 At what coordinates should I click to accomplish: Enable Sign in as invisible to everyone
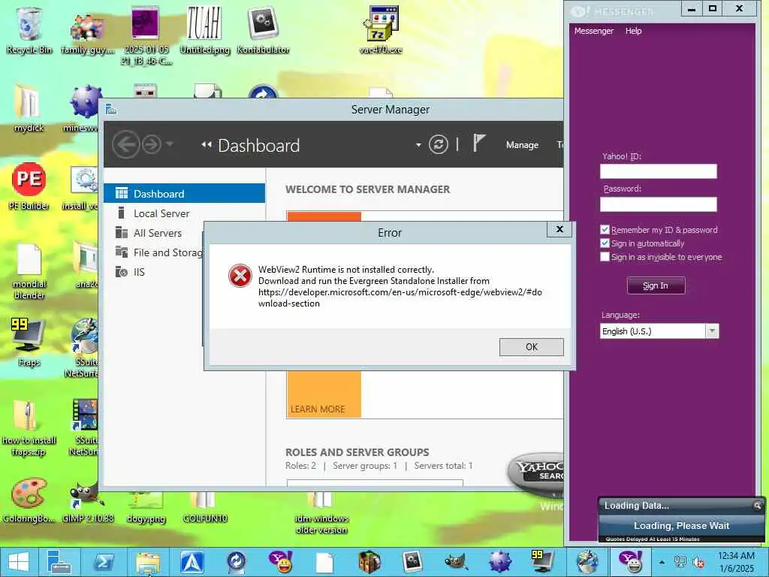pos(605,257)
